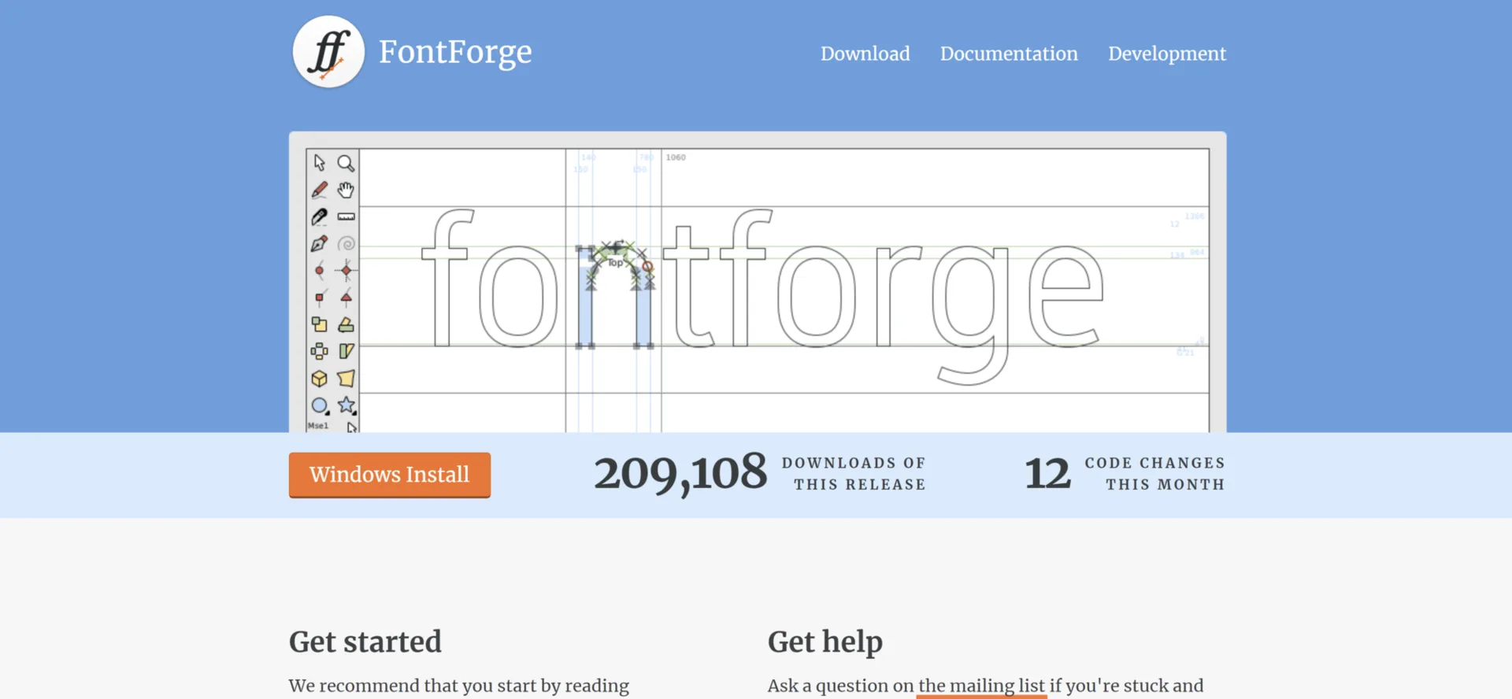The image size is (1512, 699).
Task: Select the Hand scroll tool
Action: coord(346,190)
